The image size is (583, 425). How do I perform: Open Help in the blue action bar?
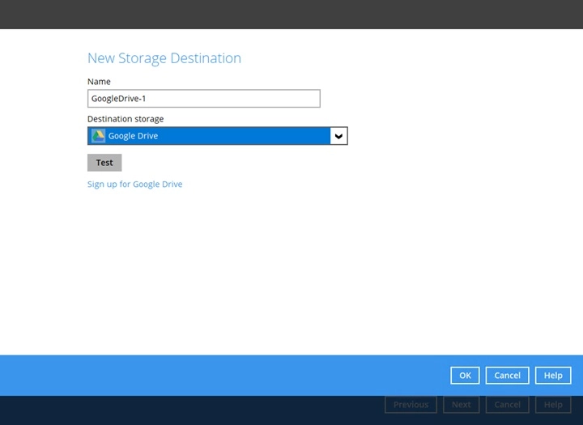(553, 376)
